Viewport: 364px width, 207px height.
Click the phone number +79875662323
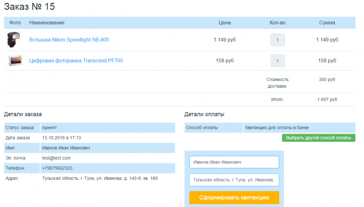pyautogui.click(x=57, y=168)
